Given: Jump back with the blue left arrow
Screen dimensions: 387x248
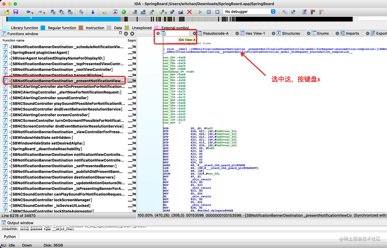Looking at the screenshot, I should pyautogui.click(x=28, y=12).
